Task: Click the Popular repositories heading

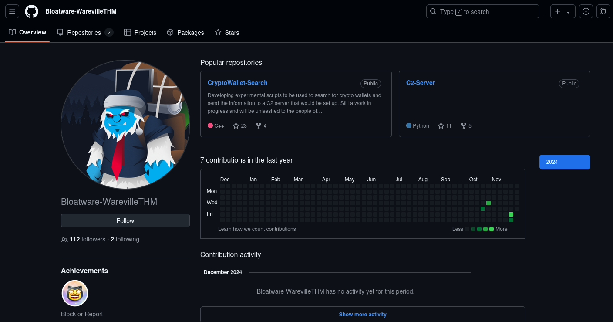Action: [231, 62]
